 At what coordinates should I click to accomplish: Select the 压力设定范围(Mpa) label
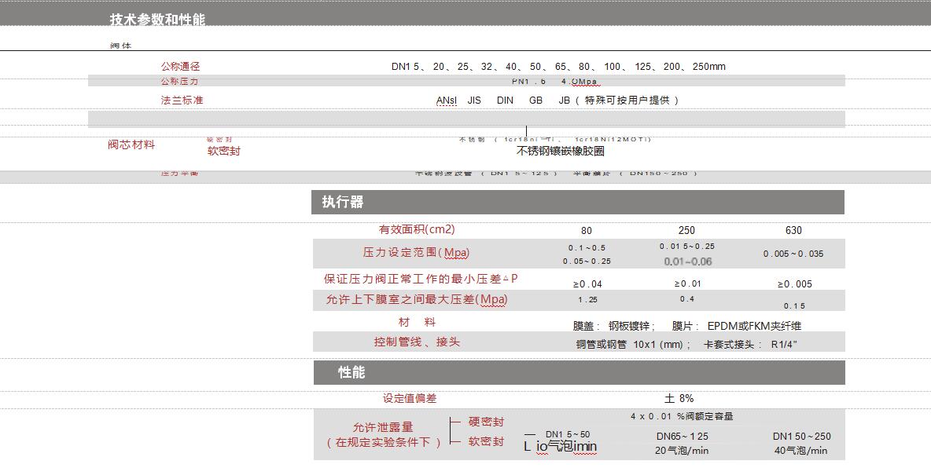416,253
